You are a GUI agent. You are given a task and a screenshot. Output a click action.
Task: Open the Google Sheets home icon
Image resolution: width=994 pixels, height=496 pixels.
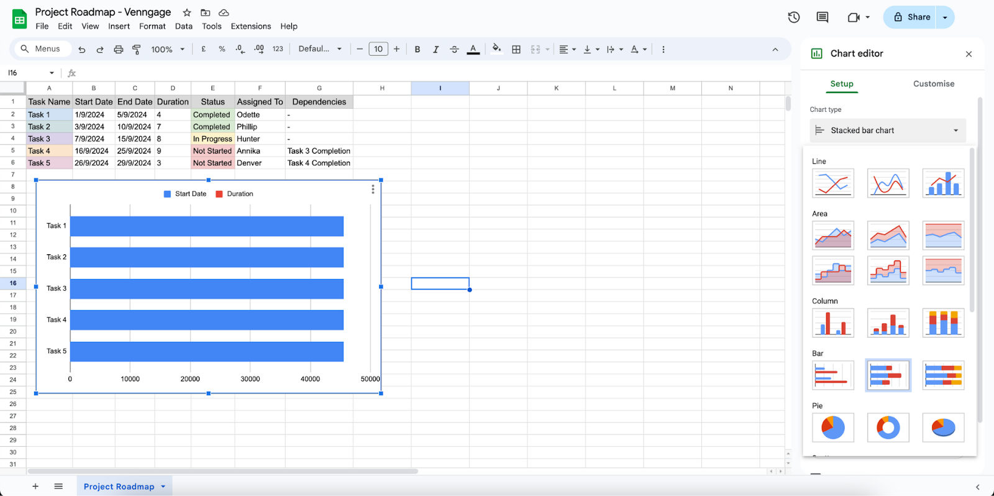point(20,19)
